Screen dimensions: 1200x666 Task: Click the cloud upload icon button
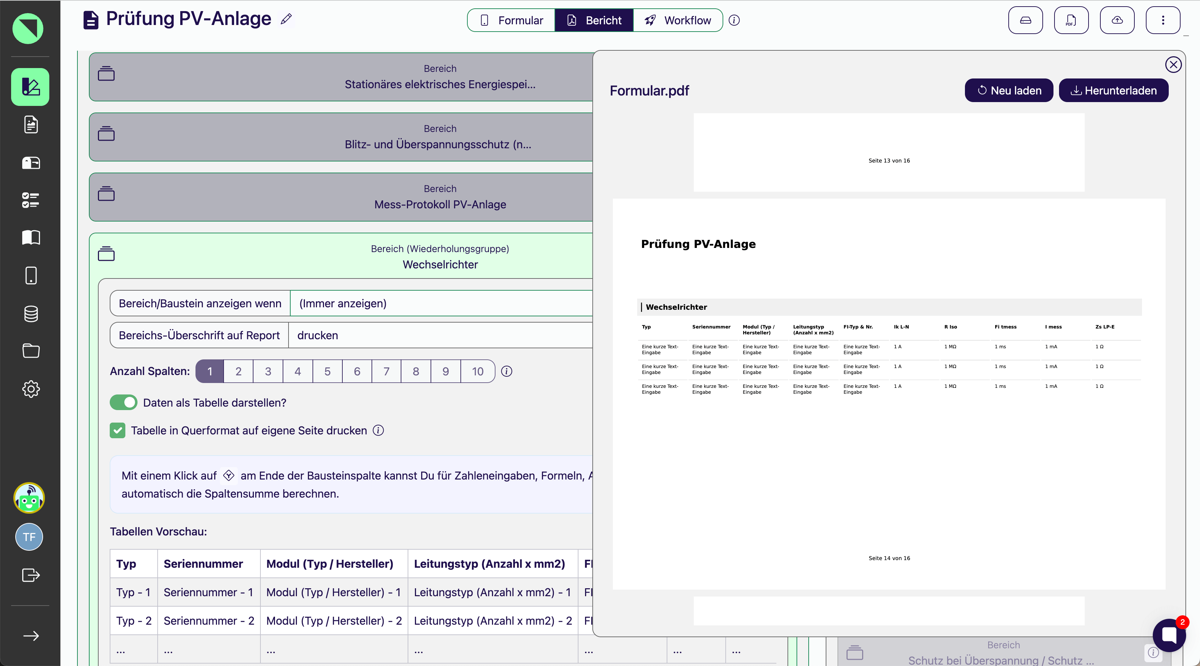(x=1117, y=20)
